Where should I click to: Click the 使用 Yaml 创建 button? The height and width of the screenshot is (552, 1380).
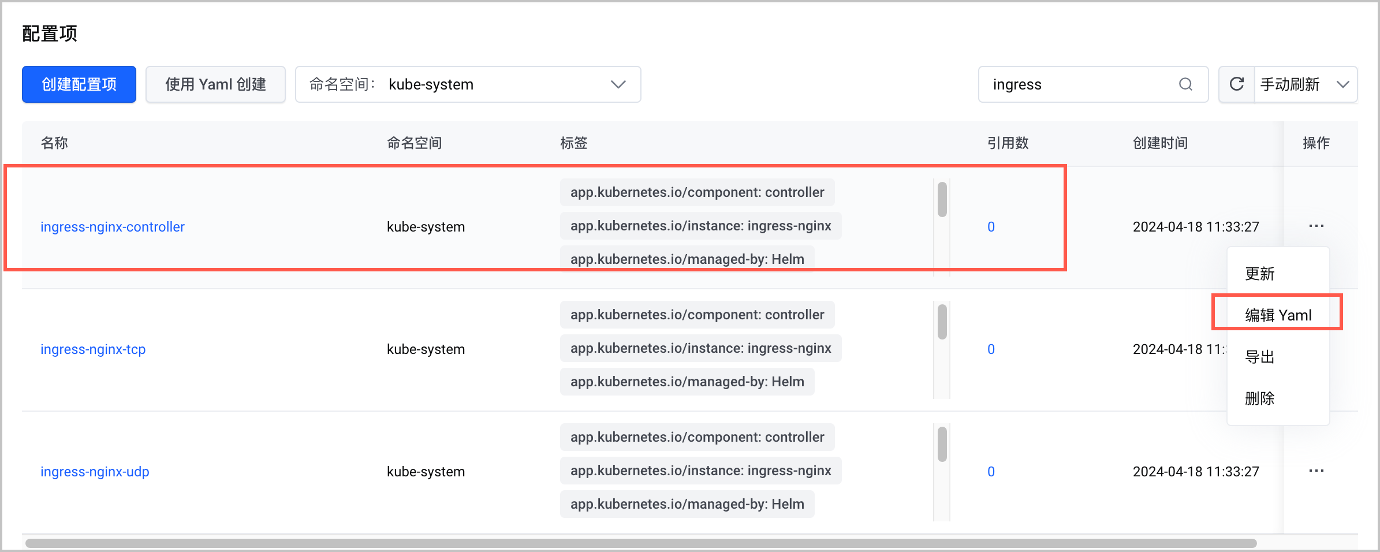(x=215, y=84)
